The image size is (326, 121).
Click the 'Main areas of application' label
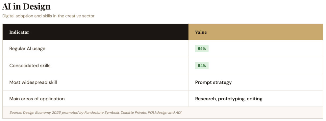(x=37, y=99)
